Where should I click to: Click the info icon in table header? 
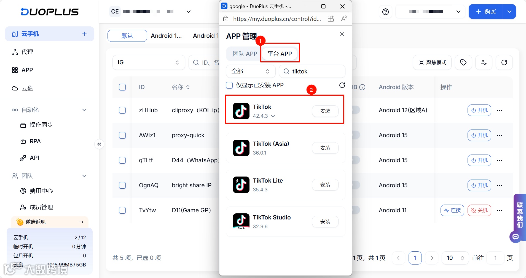point(362,87)
